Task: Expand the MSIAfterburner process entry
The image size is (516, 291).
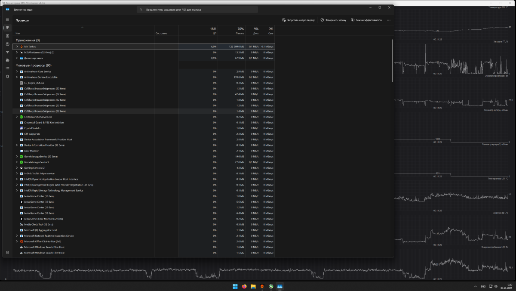Action: tap(17, 52)
